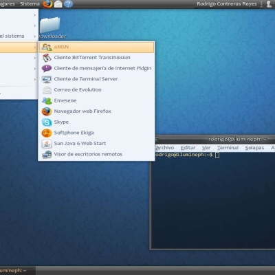Viewport: 275px width, 275px height.
Task: Click the purple Pidgin speech-bubble icon
Action: pyautogui.click(x=47, y=68)
